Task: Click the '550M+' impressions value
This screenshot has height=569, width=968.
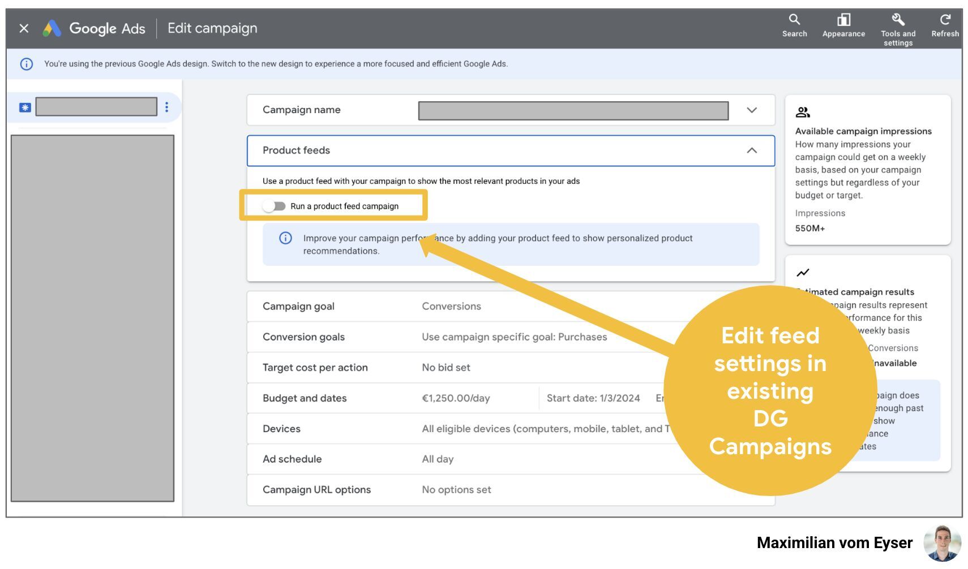Action: tap(809, 229)
